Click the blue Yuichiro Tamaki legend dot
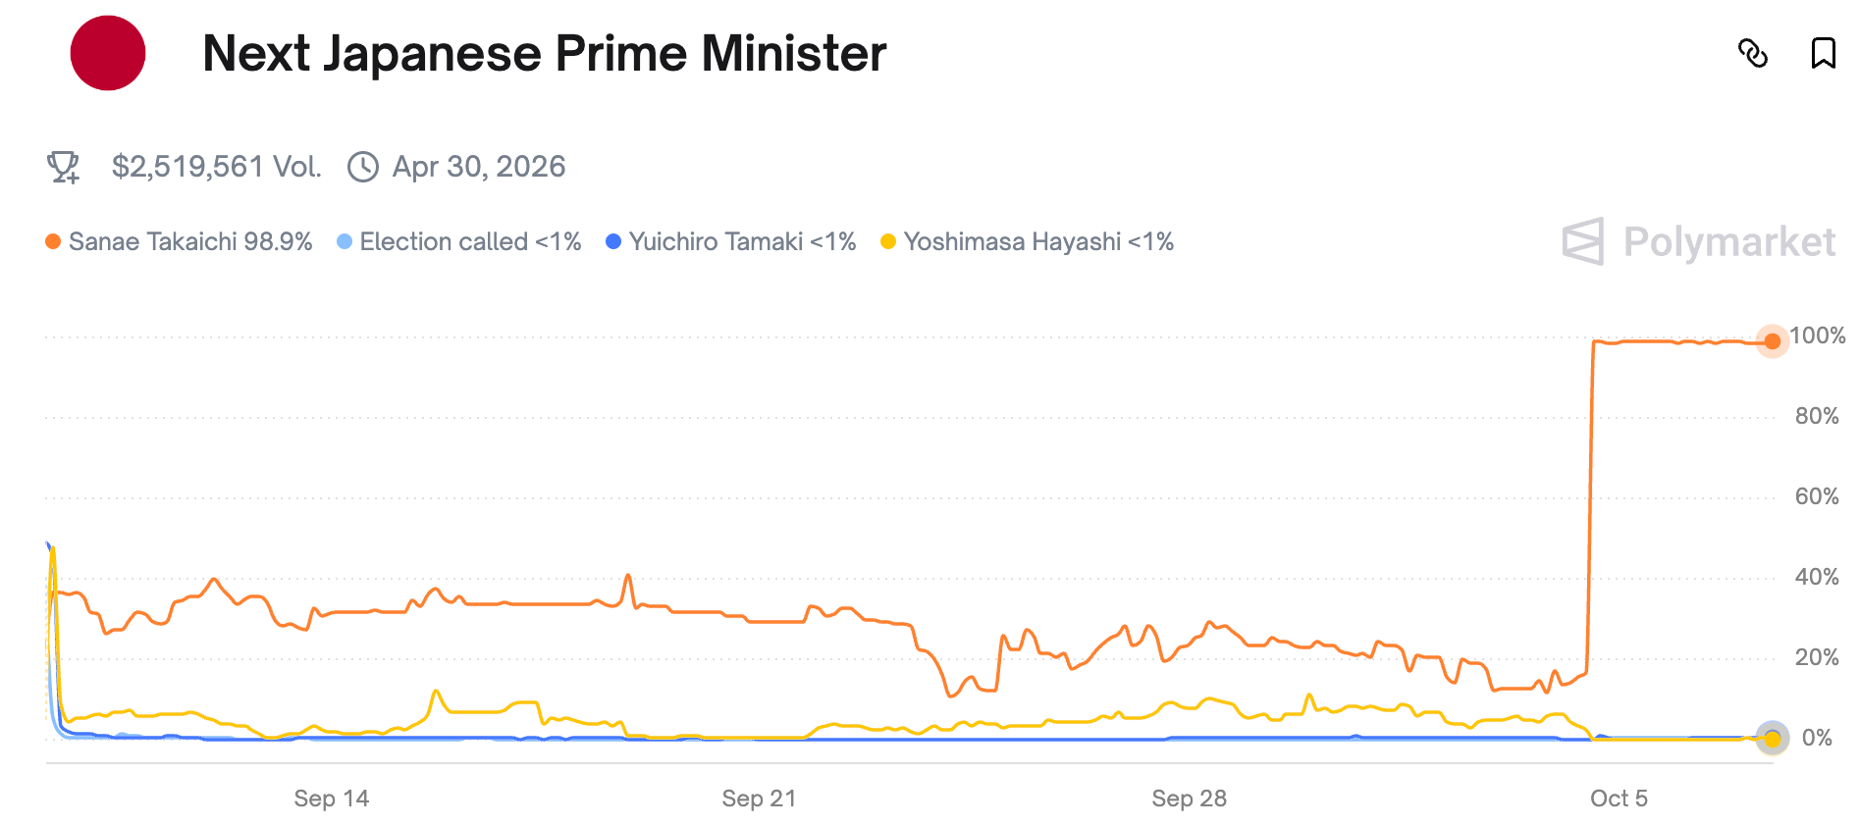The image size is (1859, 826). (613, 241)
